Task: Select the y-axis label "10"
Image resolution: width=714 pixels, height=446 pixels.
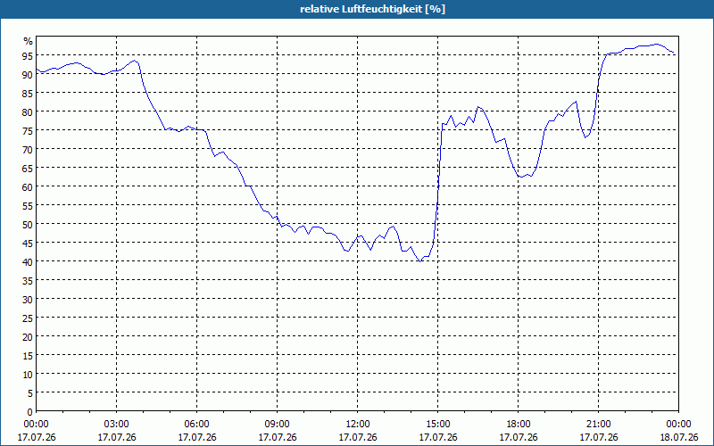Action: [28, 375]
